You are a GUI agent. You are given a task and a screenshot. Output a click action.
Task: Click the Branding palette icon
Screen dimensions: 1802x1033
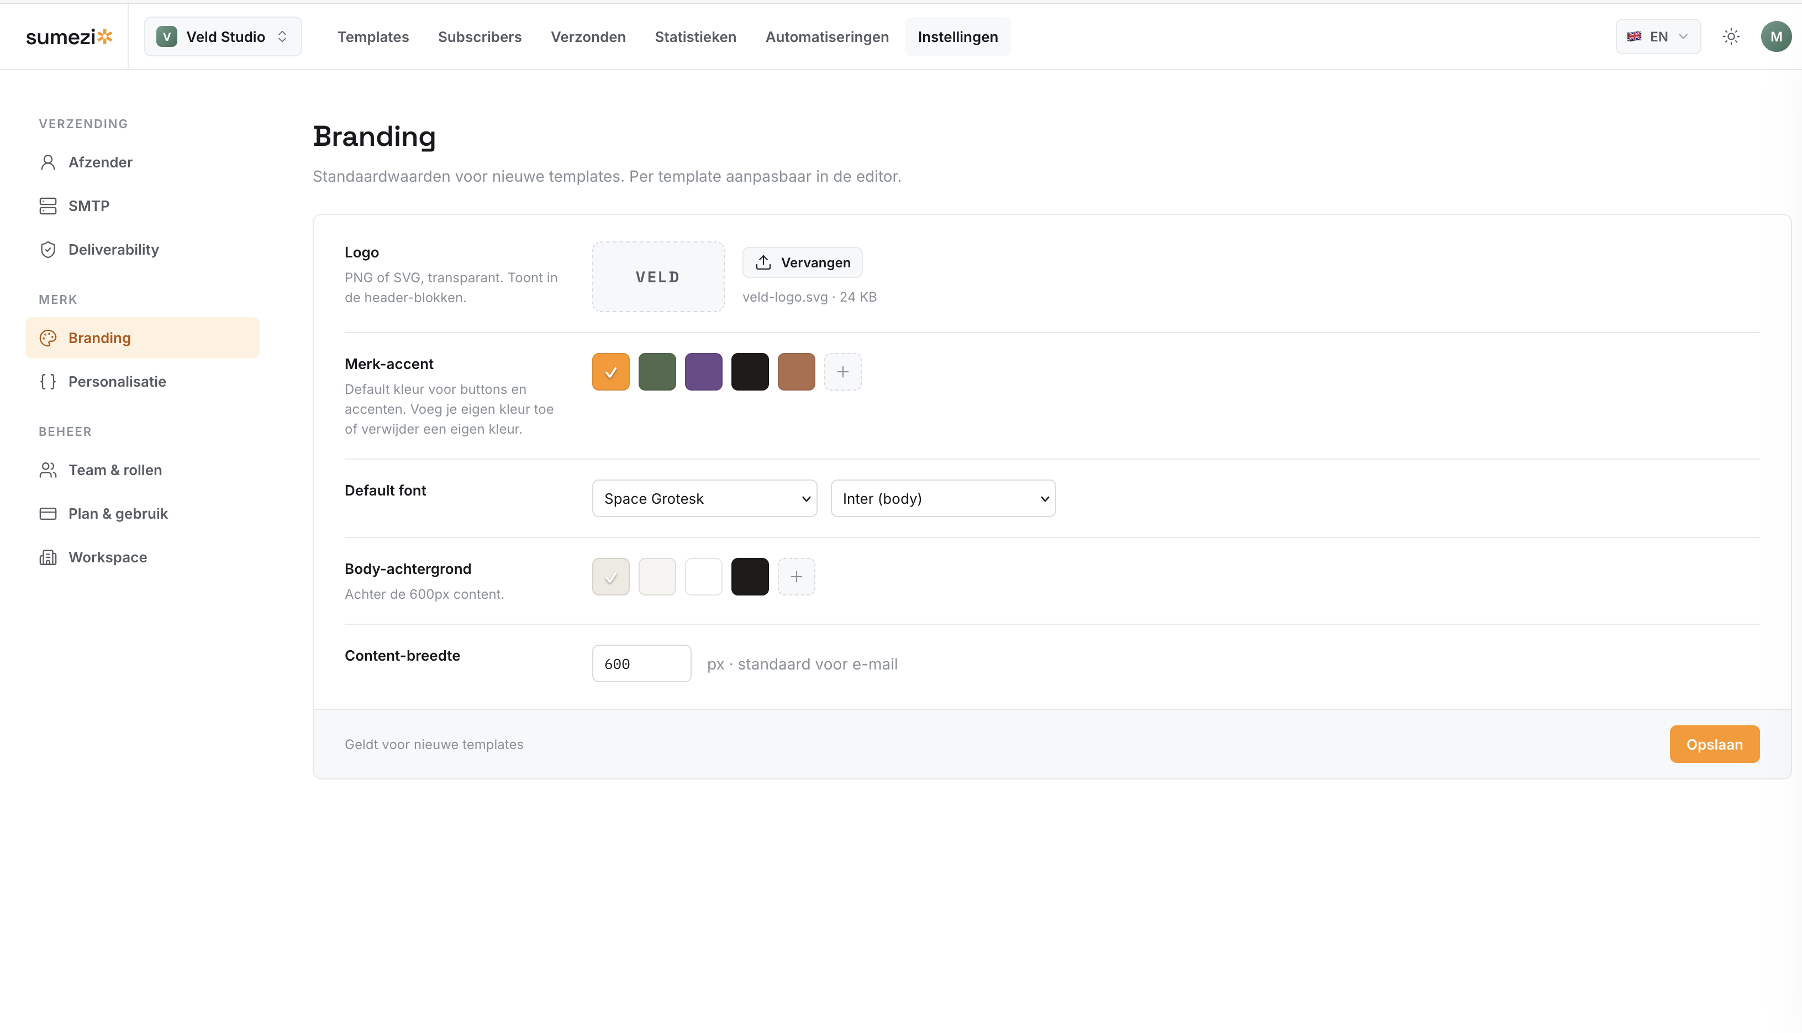(48, 338)
